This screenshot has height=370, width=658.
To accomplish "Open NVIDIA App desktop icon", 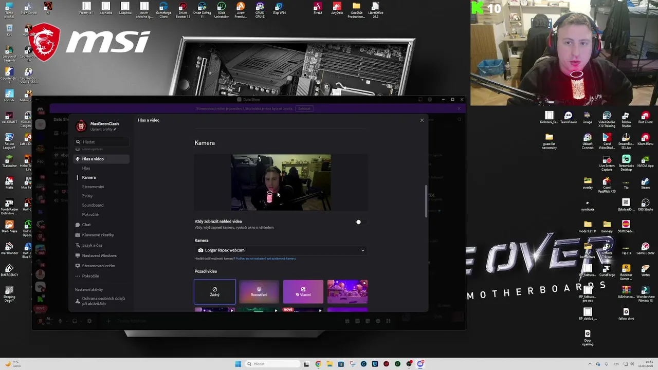I will (x=645, y=162).
